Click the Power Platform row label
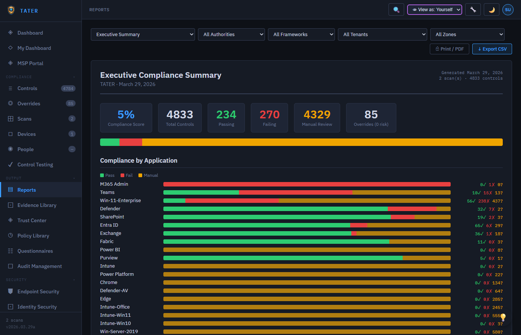Image resolution: width=521 pixels, height=335 pixels. [x=117, y=274]
